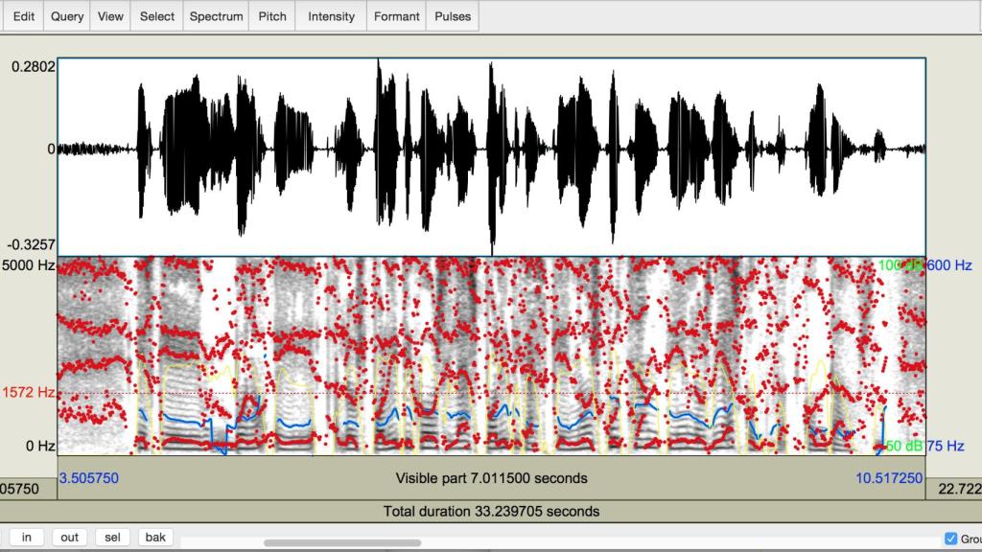The height and width of the screenshot is (552, 982).
Task: Open the Pulses menu
Action: tap(453, 16)
